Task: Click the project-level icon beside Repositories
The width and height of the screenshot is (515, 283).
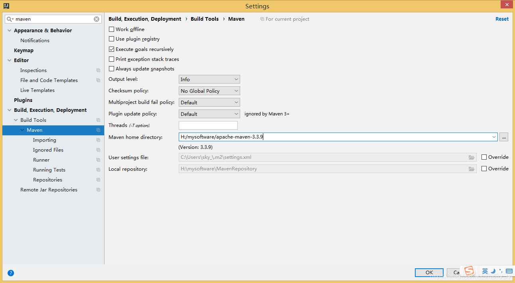Action: 98,180
